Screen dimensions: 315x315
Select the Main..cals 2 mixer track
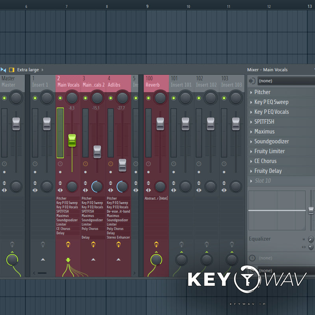[x=93, y=82]
